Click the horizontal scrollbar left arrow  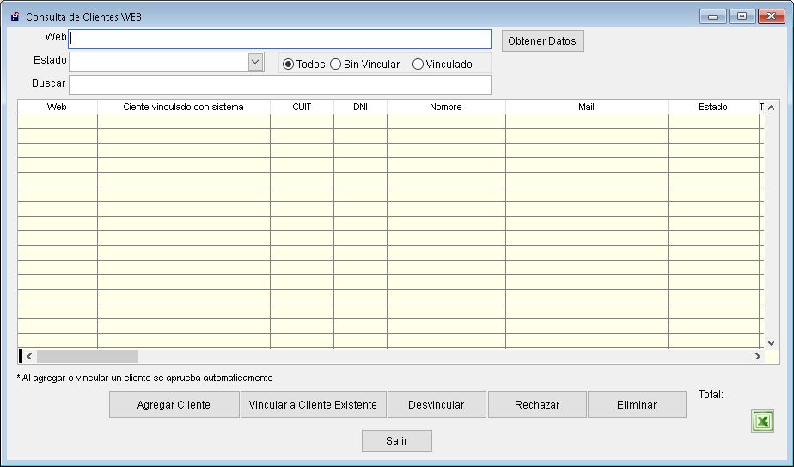point(29,356)
